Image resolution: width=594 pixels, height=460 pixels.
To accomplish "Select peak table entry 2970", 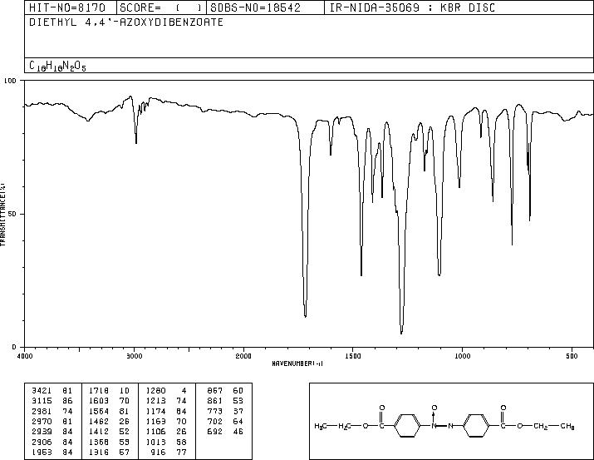I will (42, 421).
